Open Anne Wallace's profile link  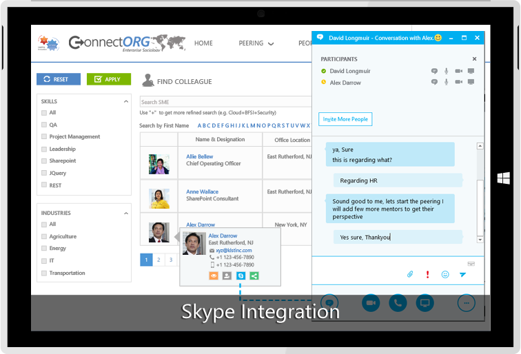point(203,191)
